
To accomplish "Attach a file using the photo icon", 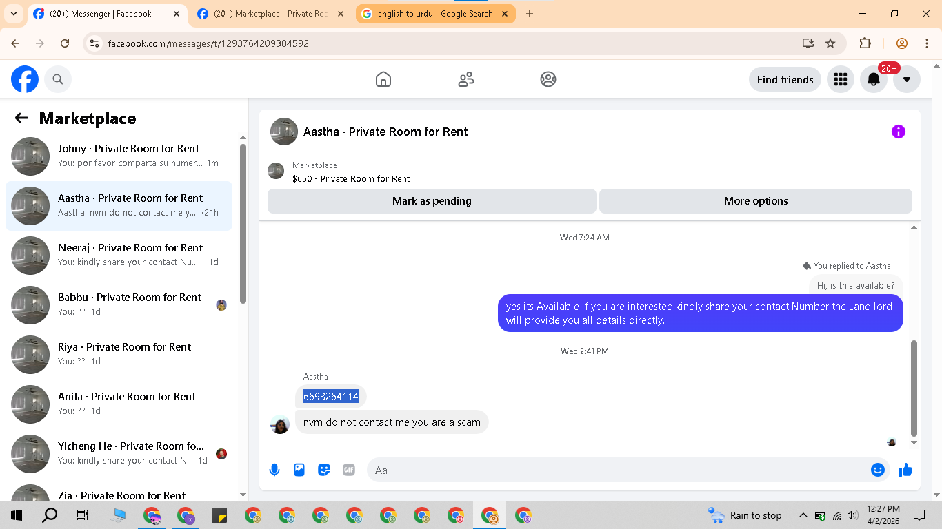I will 299,470.
